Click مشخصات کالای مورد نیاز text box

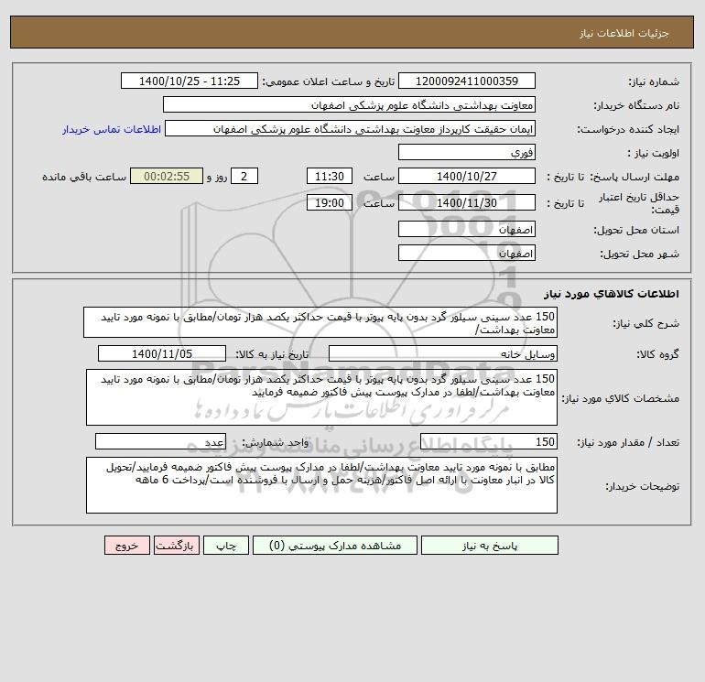[x=321, y=397]
